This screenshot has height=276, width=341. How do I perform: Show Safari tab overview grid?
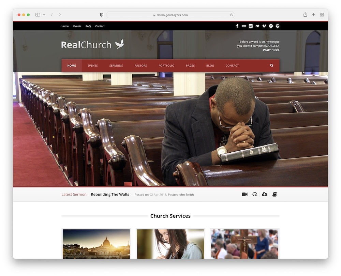(x=322, y=15)
